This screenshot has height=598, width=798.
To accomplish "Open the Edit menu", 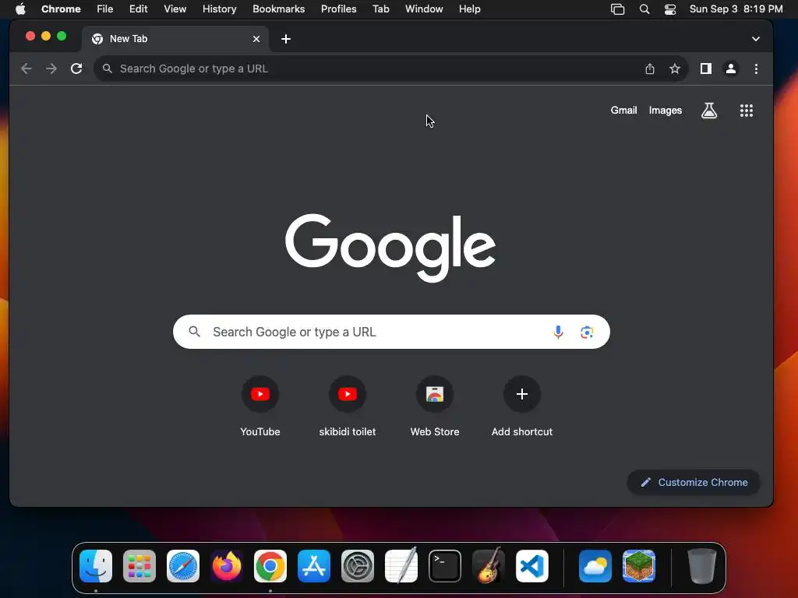I will click(139, 9).
